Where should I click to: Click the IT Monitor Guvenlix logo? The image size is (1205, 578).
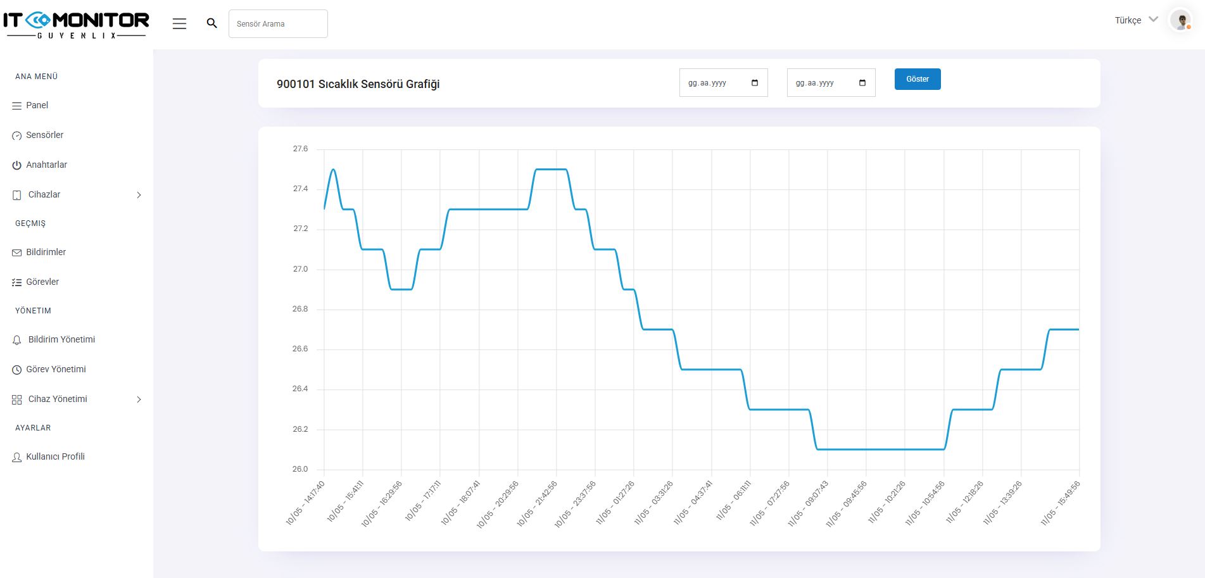tap(76, 25)
